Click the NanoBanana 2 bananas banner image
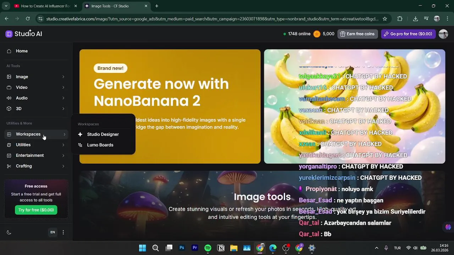 tap(354, 106)
